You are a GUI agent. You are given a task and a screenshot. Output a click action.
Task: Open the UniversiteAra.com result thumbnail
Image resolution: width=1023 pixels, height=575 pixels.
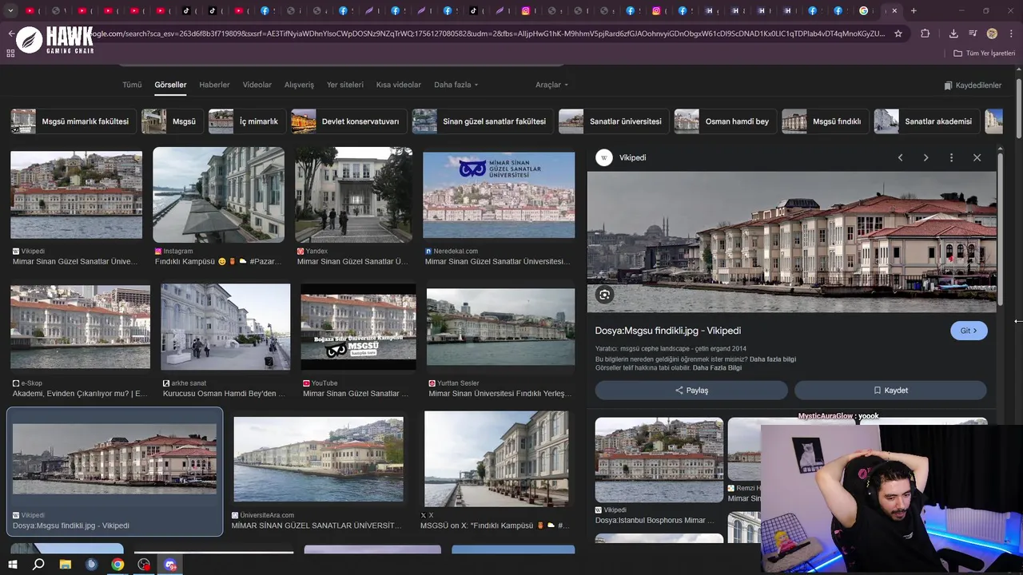[318, 459]
